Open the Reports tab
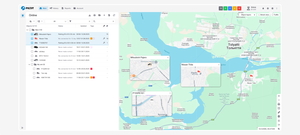This screenshot has width=300, height=135. click(x=66, y=8)
